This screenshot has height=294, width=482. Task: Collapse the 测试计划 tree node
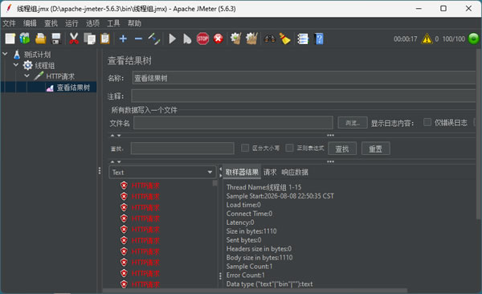click(x=5, y=54)
